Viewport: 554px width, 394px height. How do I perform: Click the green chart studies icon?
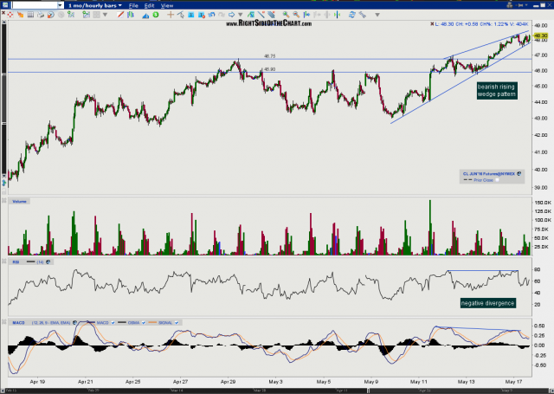point(71,15)
